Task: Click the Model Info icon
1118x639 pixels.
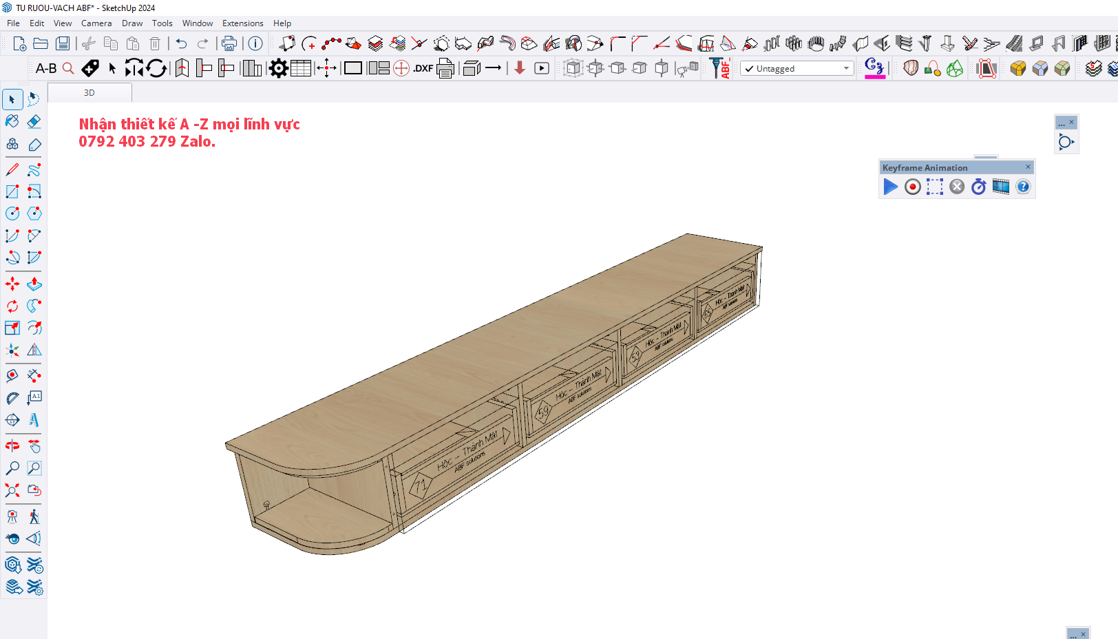Action: coord(255,43)
